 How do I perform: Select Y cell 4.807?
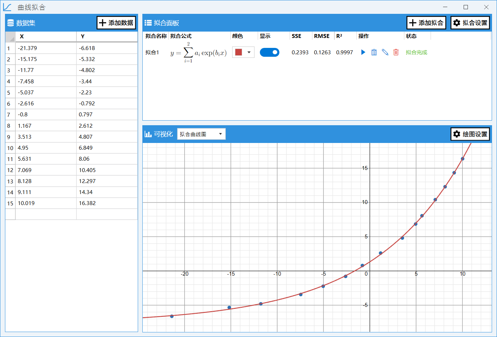coord(107,137)
